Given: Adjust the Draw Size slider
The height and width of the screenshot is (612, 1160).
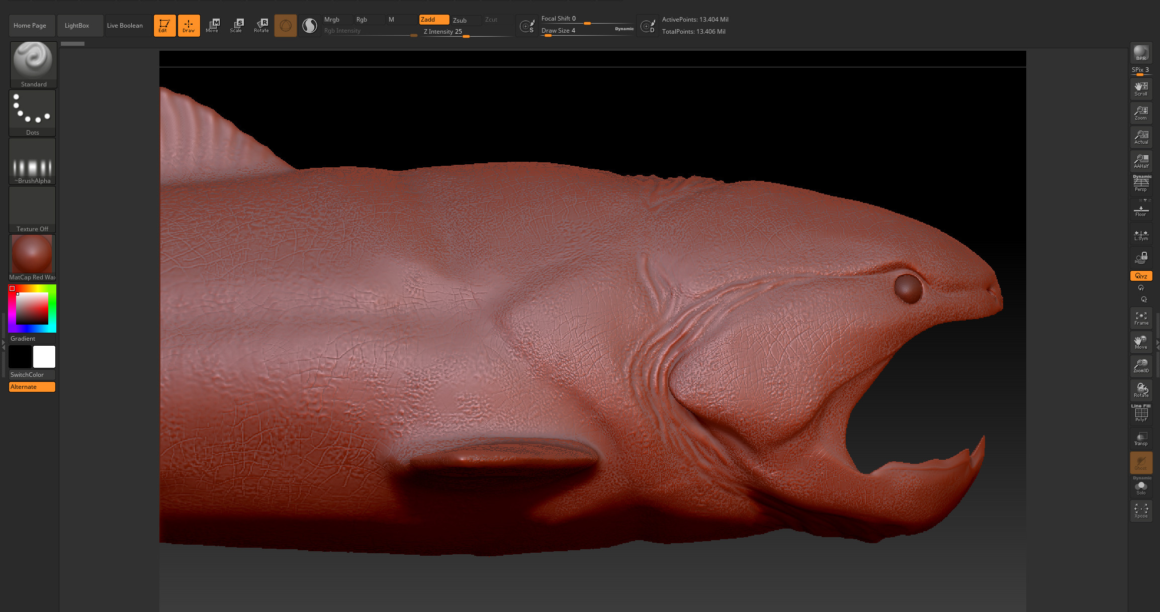Looking at the screenshot, I should point(587,31).
